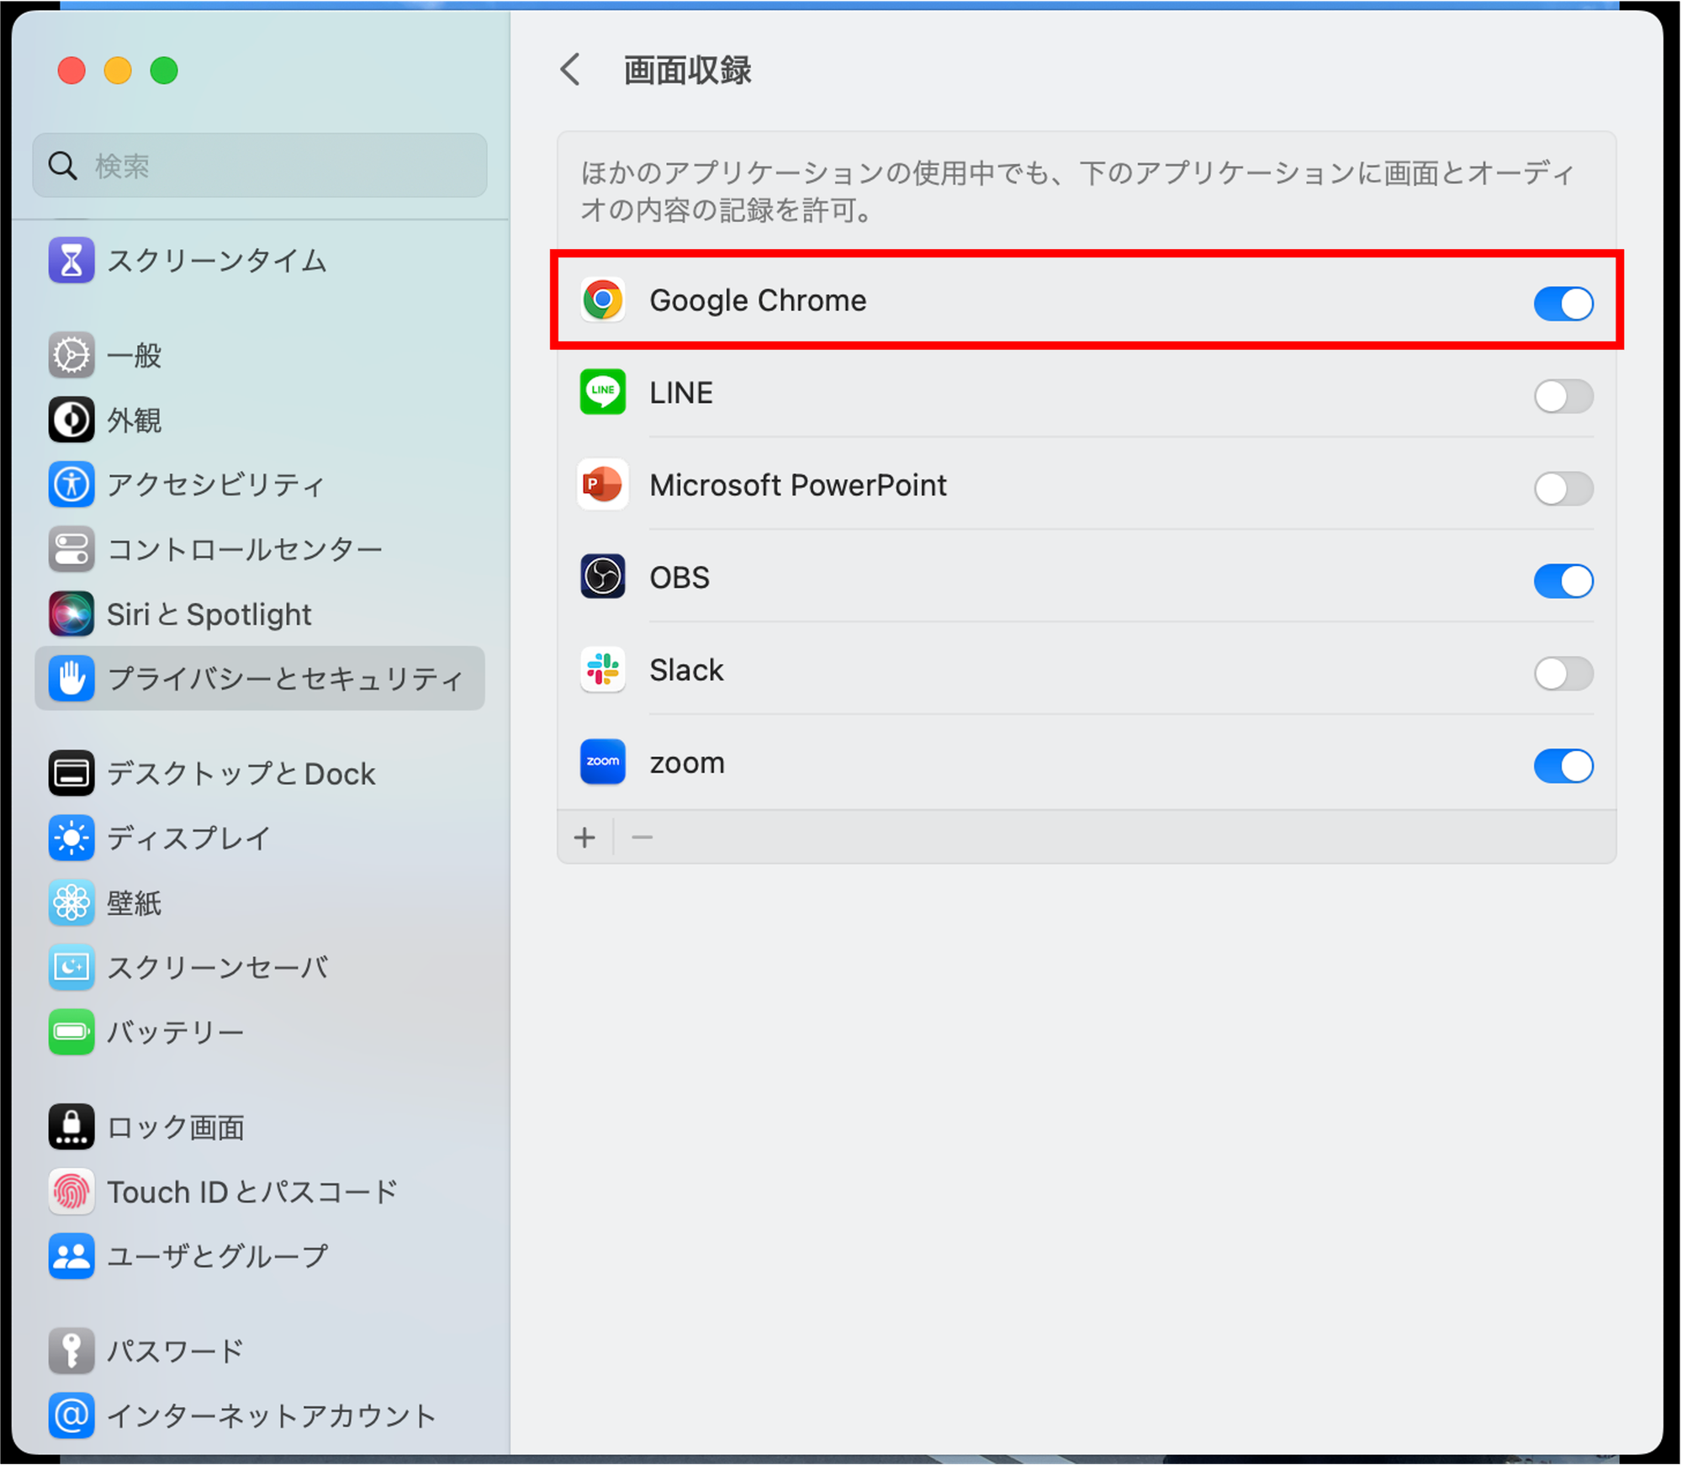The image size is (1682, 1465).
Task: Disable screen recording for Google Chrome
Action: (1563, 304)
